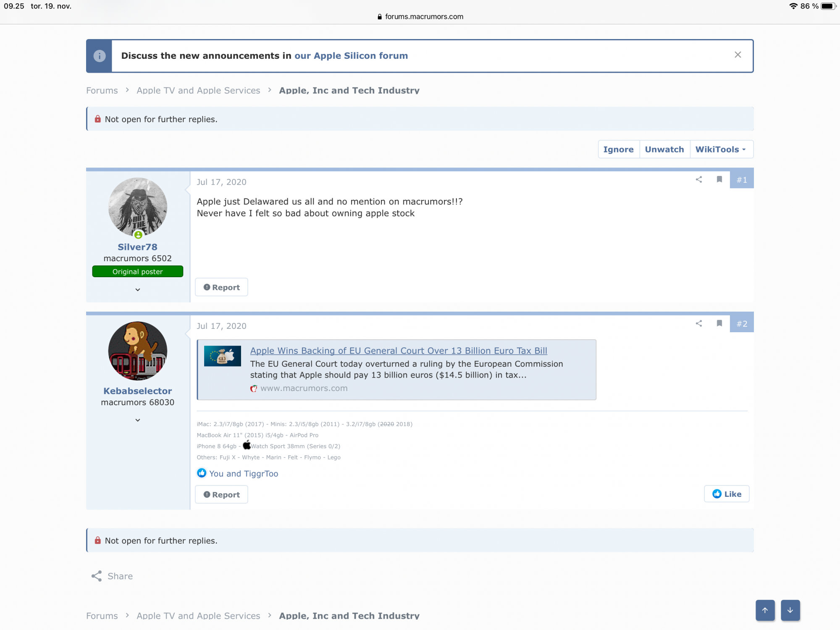Image resolution: width=840 pixels, height=630 pixels.
Task: View who liked: You and TiggrToo
Action: [244, 474]
